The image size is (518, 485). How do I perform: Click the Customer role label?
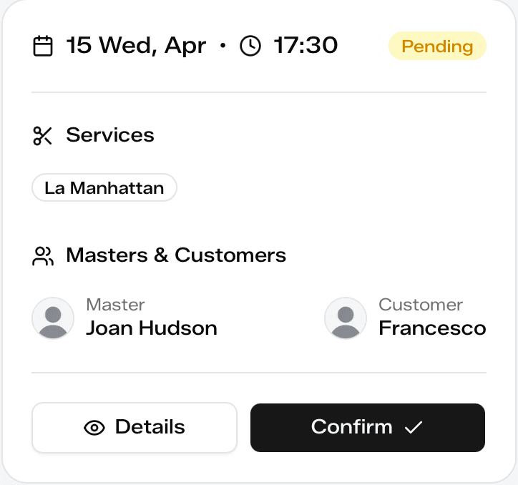pyautogui.click(x=421, y=305)
